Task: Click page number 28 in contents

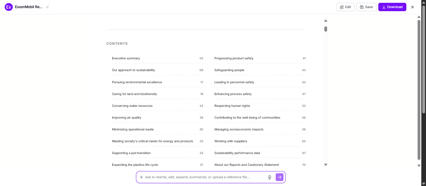Action: pyautogui.click(x=201, y=118)
